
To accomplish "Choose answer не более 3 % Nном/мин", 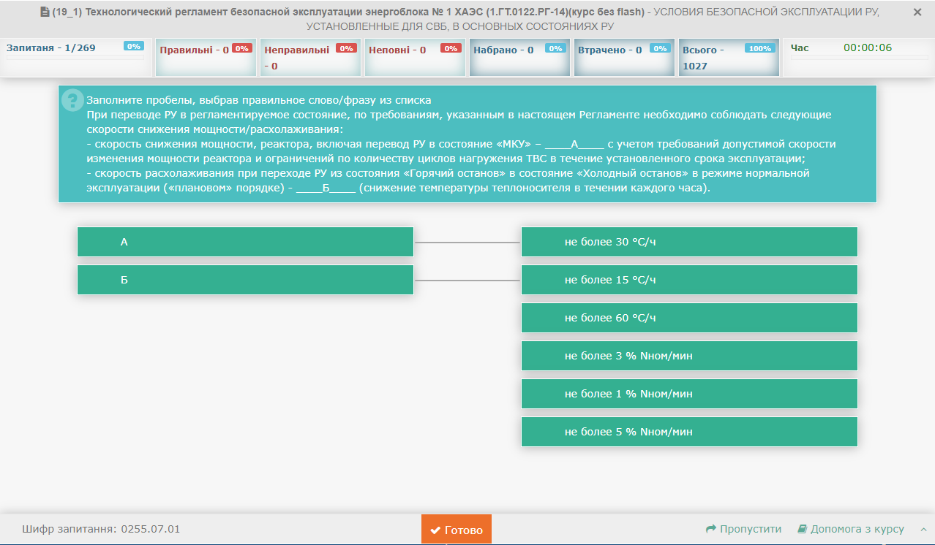I will tap(689, 356).
